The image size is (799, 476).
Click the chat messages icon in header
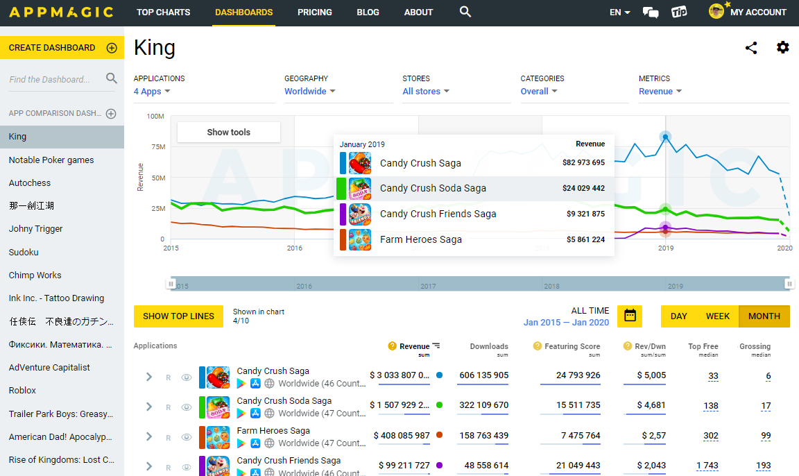[651, 12]
